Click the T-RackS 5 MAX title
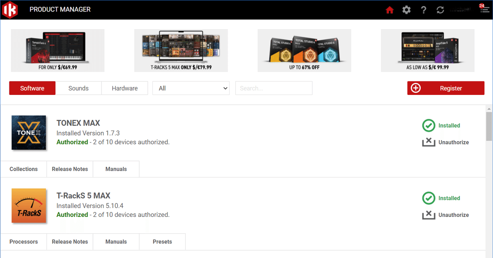The image size is (493, 258). 83,196
